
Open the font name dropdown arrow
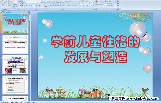pyautogui.click(x=35, y=2)
